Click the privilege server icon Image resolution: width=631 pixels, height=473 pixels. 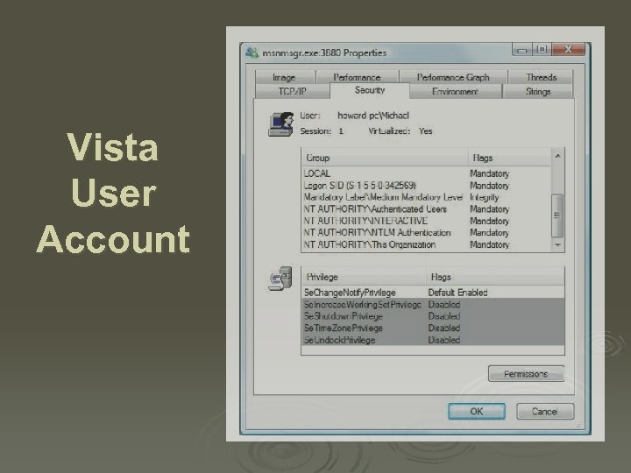coord(280,279)
